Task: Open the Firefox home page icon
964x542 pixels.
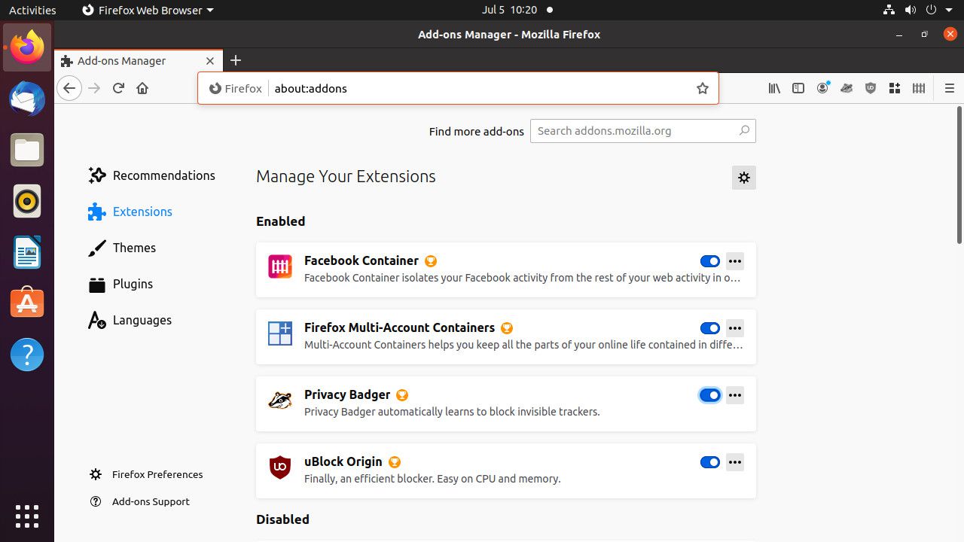Action: point(142,88)
